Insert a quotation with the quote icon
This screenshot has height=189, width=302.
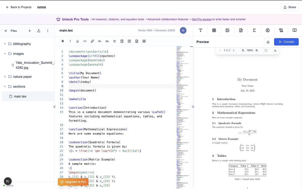point(144,41)
